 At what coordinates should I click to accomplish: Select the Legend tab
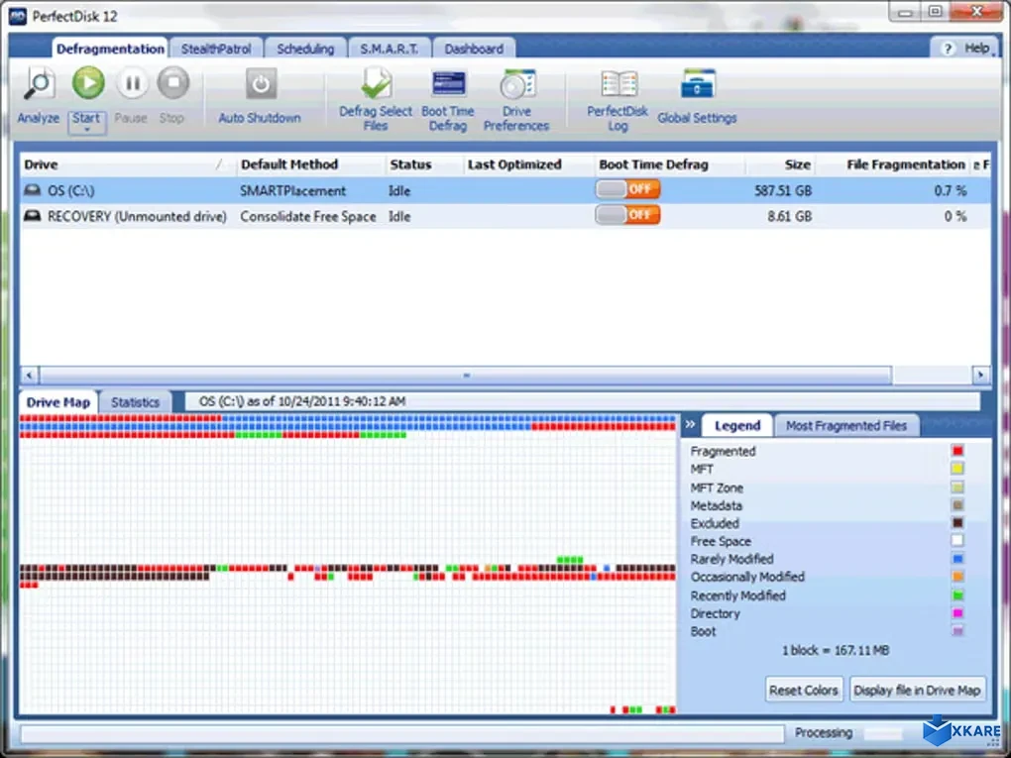point(737,425)
